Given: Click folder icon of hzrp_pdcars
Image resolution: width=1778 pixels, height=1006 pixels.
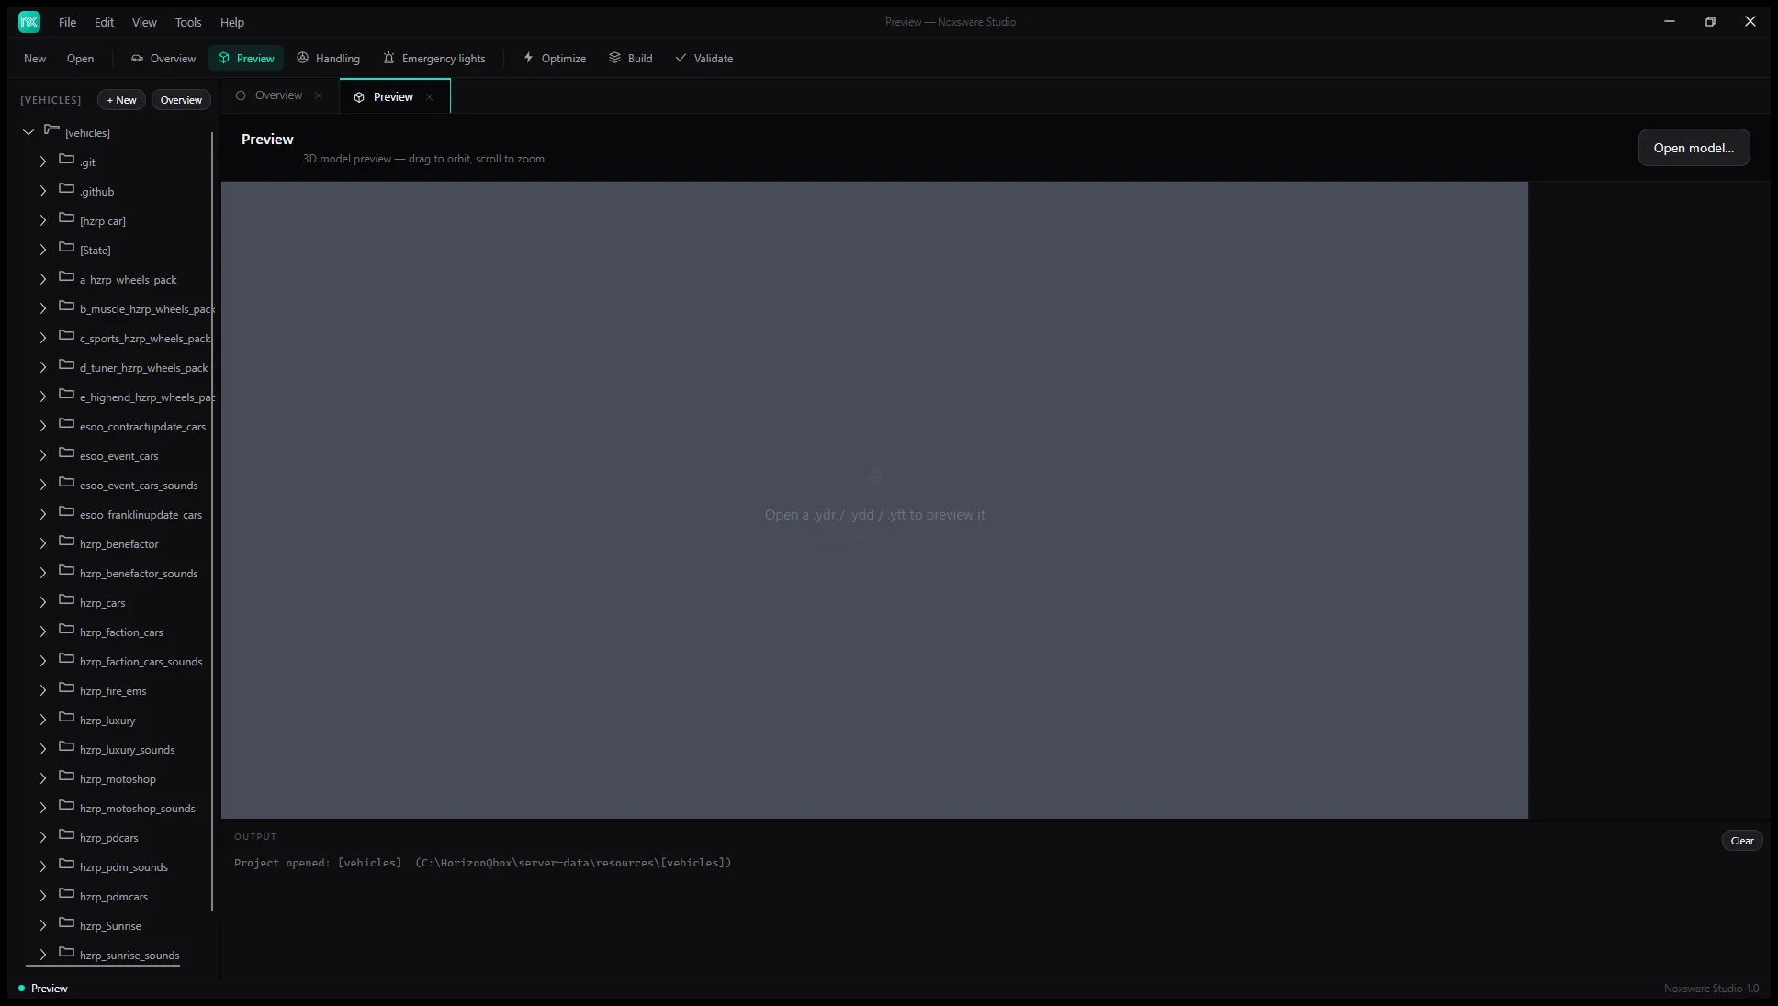Looking at the screenshot, I should tap(66, 835).
